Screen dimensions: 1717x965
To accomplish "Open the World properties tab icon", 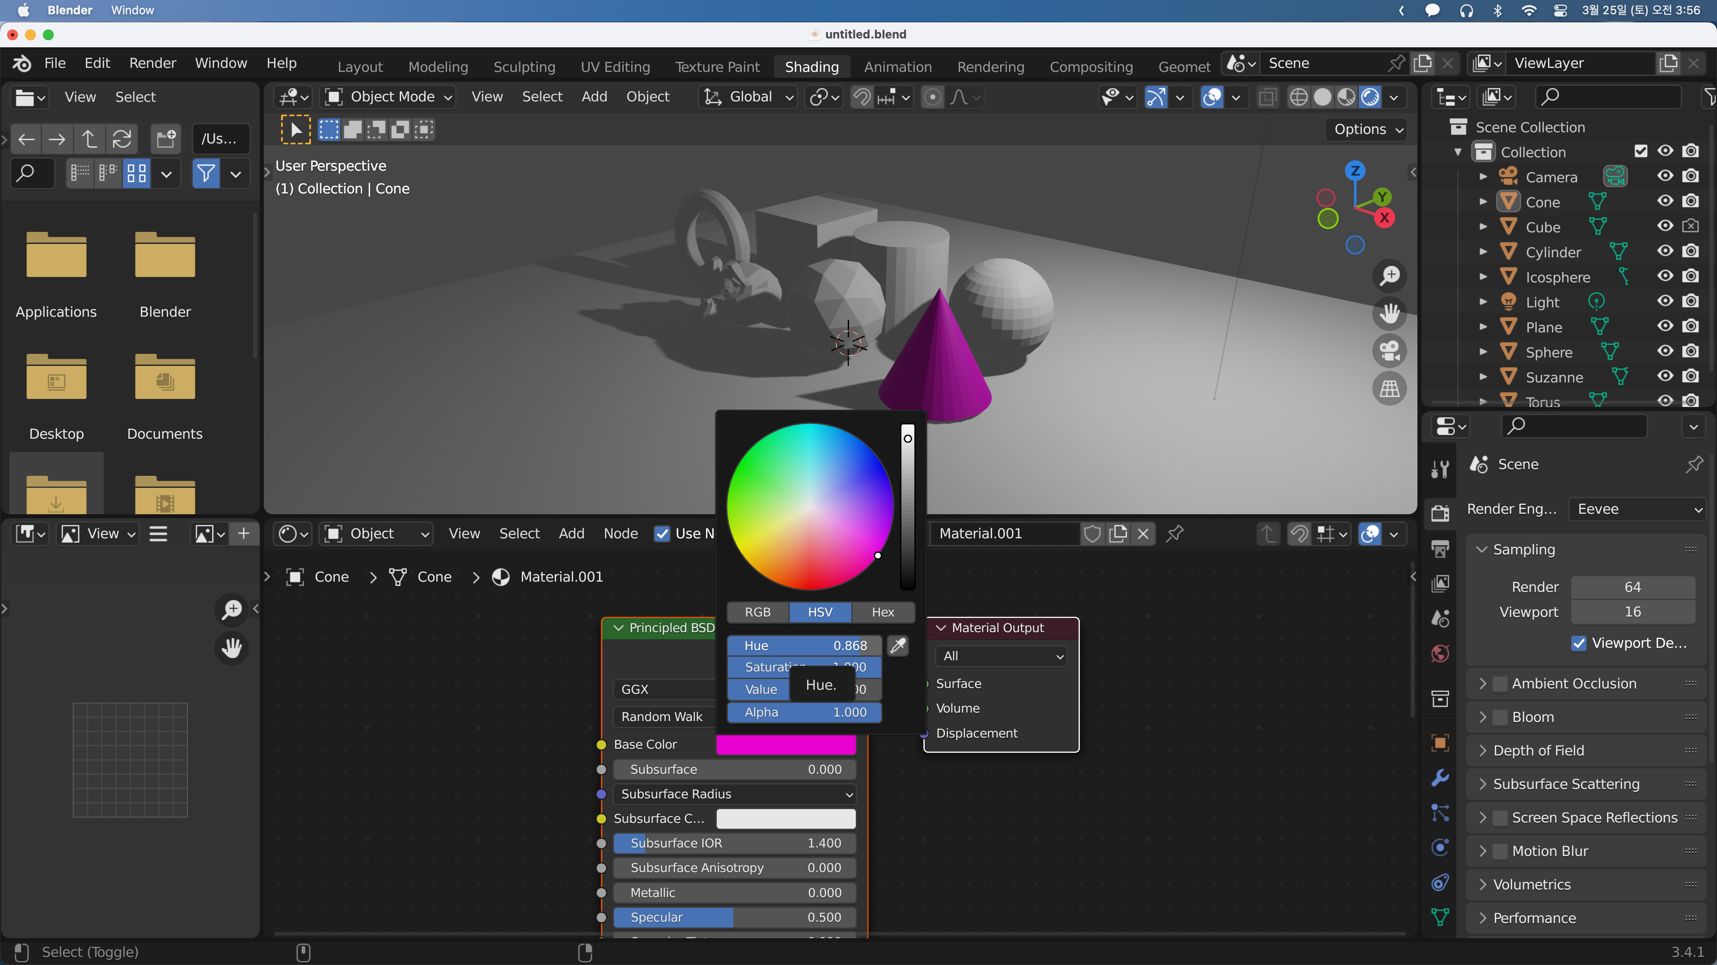I will [x=1440, y=653].
